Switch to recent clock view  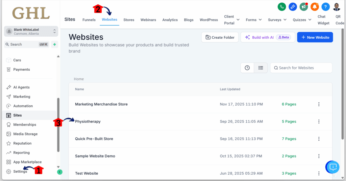(247, 68)
